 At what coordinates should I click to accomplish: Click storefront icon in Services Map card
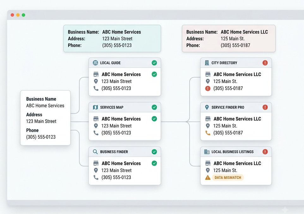96,119
